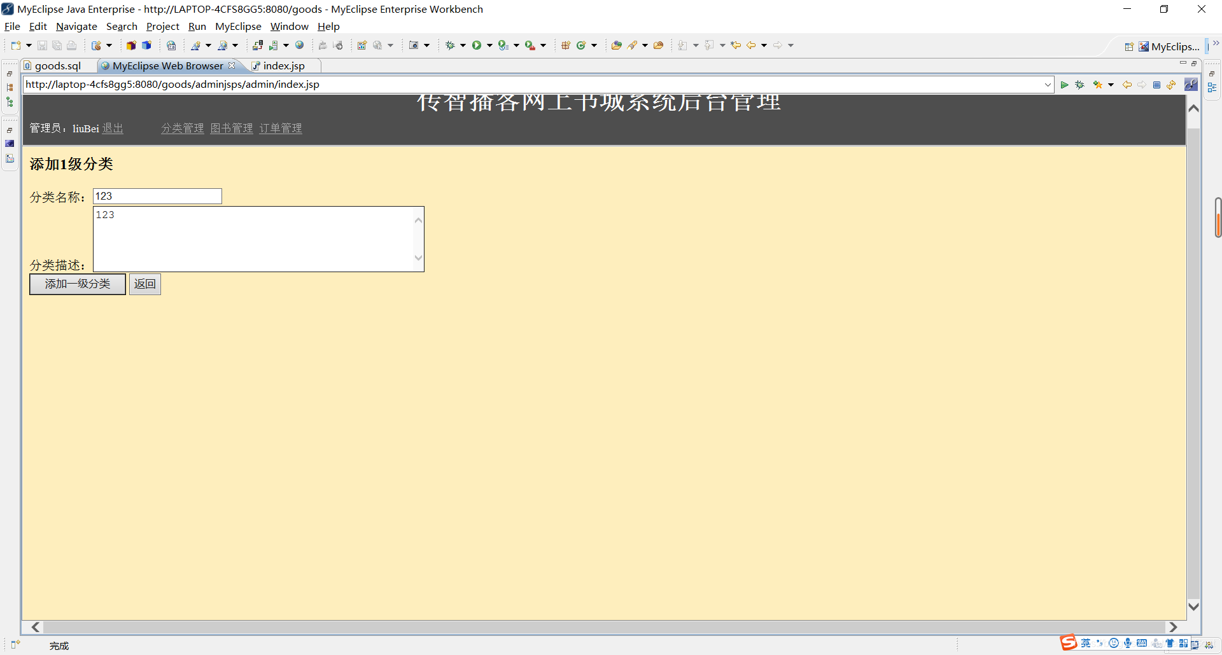
Task: Click the External Tools run icon
Action: (x=530, y=45)
